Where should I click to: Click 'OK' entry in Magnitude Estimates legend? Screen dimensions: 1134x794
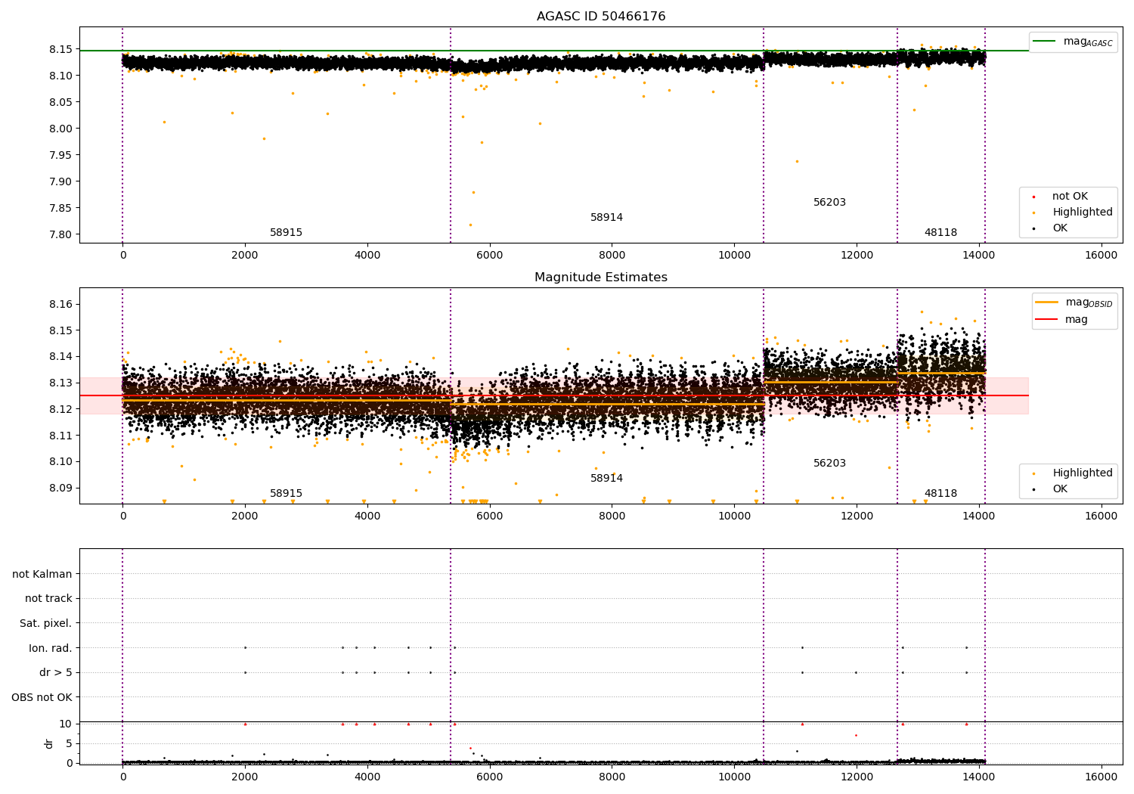pyautogui.click(x=1060, y=489)
